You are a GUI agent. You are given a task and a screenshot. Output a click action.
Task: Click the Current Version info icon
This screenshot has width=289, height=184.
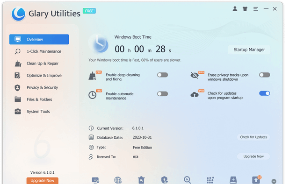pyautogui.click(x=91, y=128)
